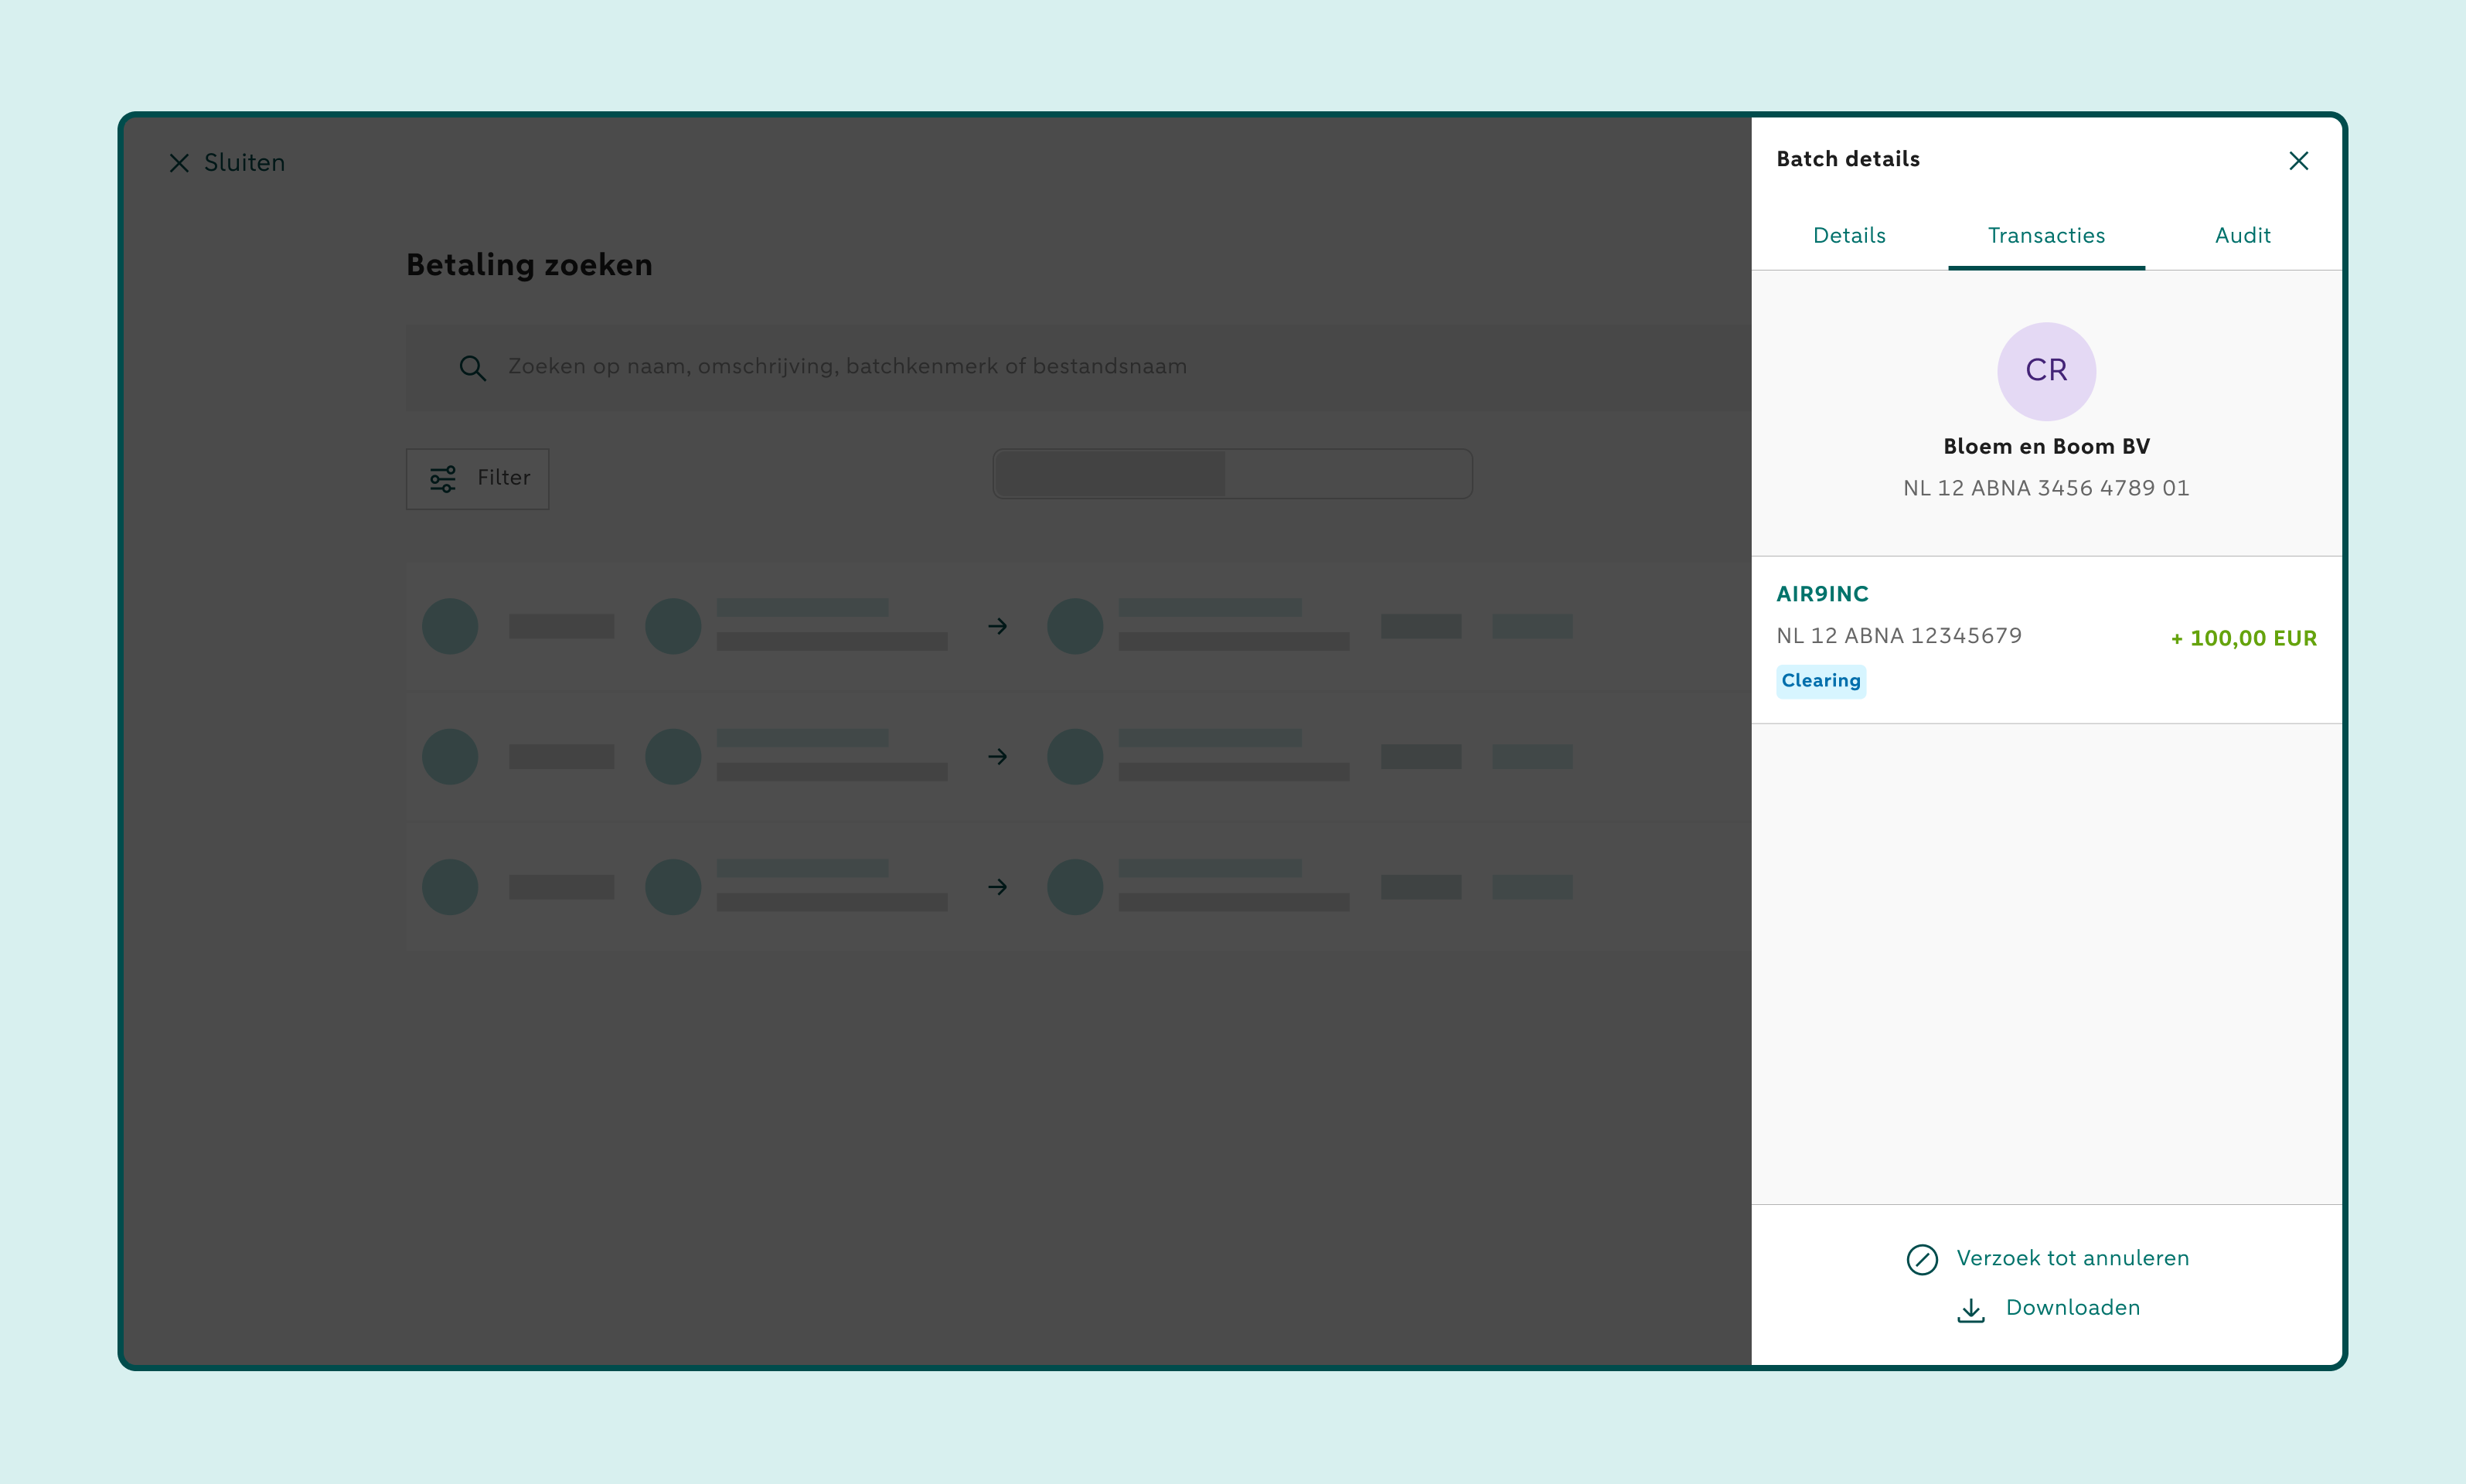Open the AIR9INC transaction
Screen dimensions: 2466x1484
2046,639
